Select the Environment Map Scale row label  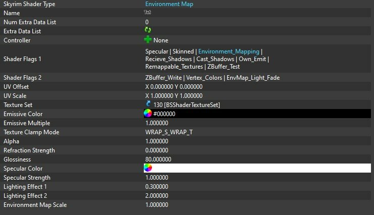[x=35, y=205]
